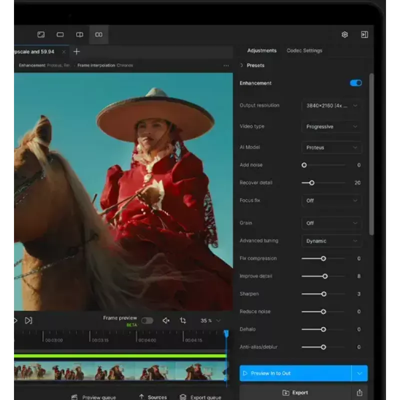Click the Dehalo slider handle

[323, 329]
